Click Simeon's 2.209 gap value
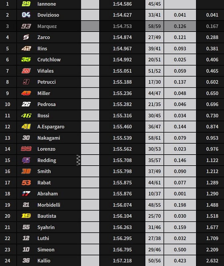This screenshot has width=224, height=266. point(212,250)
